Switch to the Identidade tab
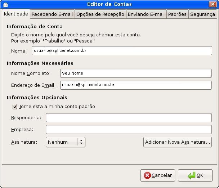This screenshot has height=188, width=219. [16, 14]
